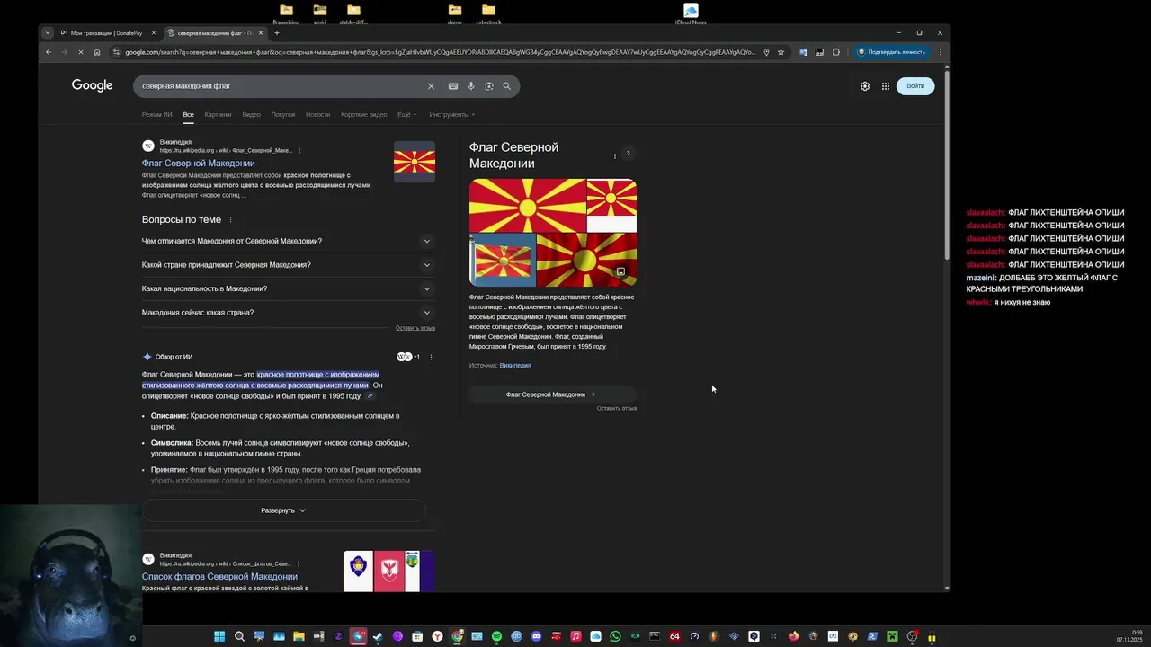Open the 'cybertruck' desktop folder
The height and width of the screenshot is (647, 1151).
point(488,15)
